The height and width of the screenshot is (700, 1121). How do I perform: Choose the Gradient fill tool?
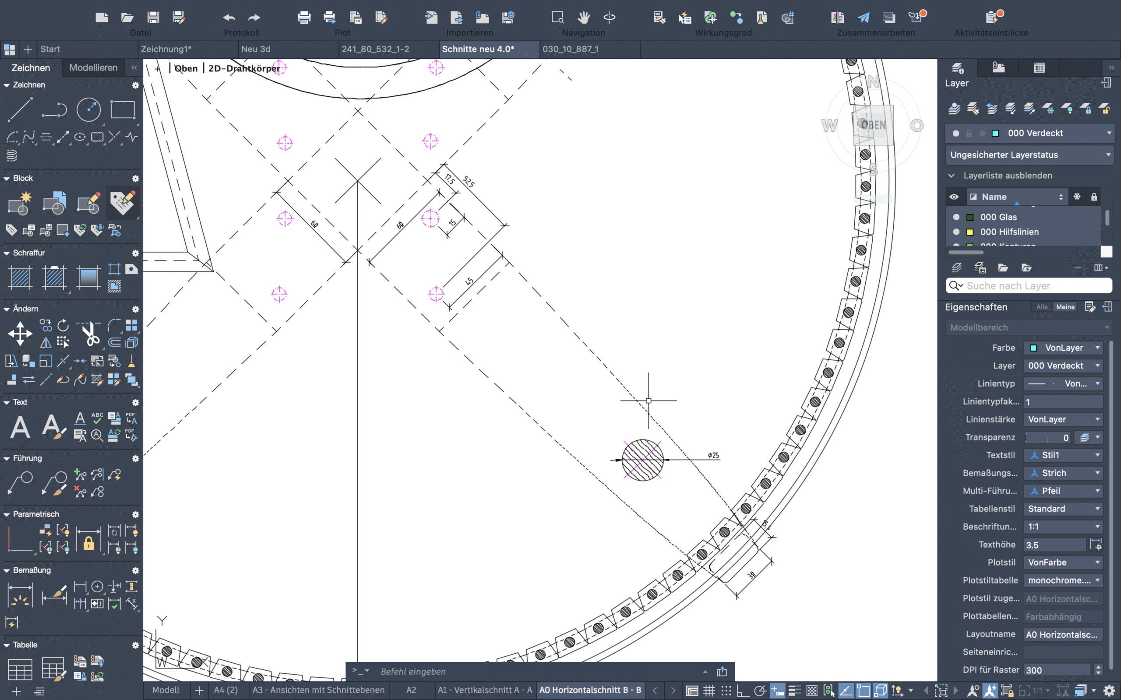[88, 278]
